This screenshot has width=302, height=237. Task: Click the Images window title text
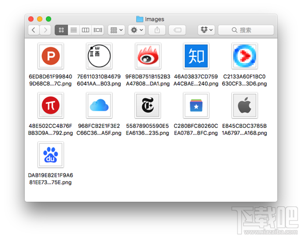[x=155, y=19]
